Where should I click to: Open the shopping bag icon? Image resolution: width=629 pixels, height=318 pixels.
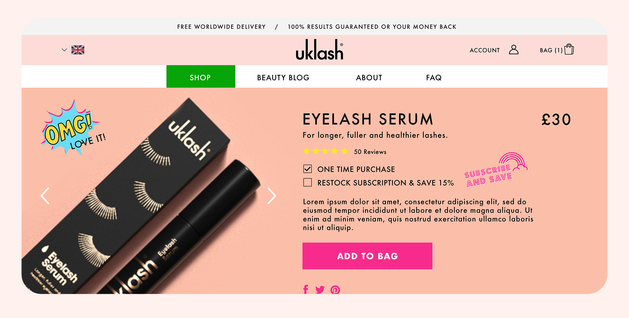coord(569,49)
